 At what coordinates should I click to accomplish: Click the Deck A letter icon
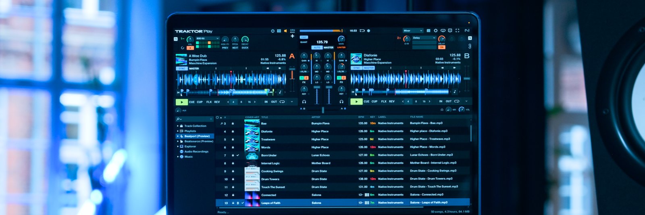pyautogui.click(x=292, y=56)
